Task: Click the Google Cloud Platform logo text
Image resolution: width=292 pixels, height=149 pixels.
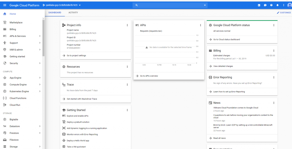Action: pyautogui.click(x=24, y=5)
